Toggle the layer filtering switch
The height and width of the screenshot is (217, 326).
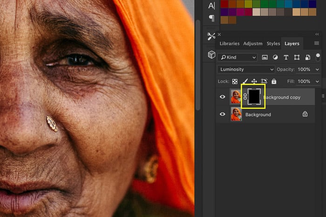pyautogui.click(x=318, y=57)
